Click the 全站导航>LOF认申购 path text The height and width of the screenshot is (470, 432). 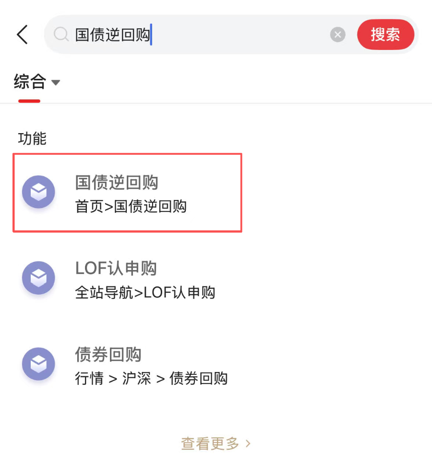145,292
